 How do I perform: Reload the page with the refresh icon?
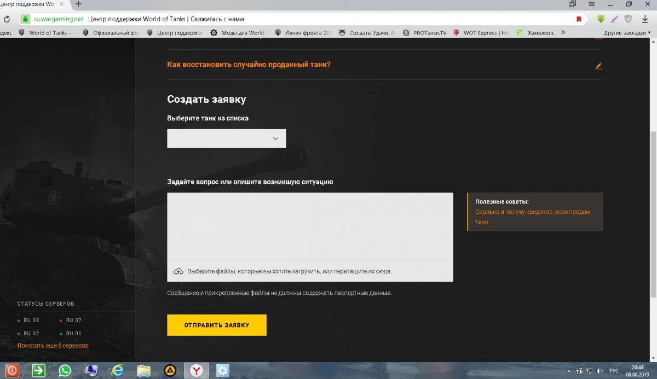pos(6,19)
